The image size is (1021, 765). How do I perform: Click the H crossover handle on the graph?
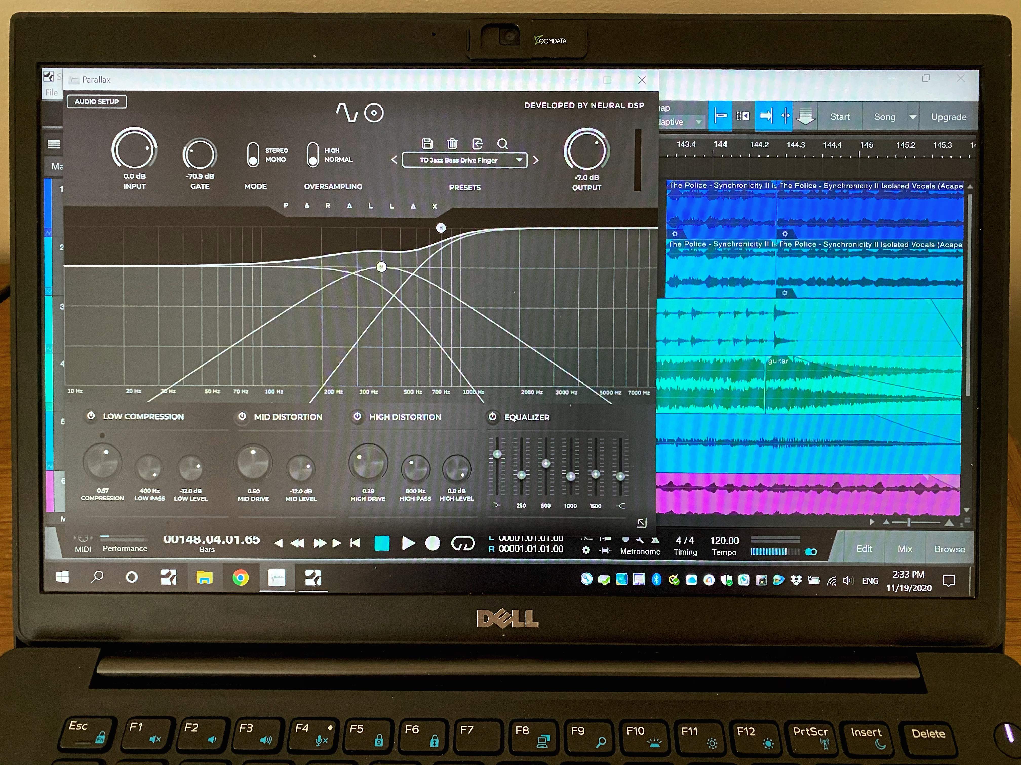pos(441,228)
